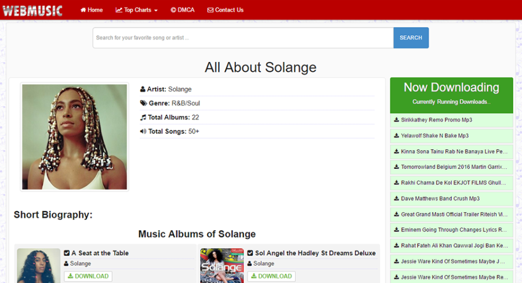This screenshot has width=522, height=283.
Task: Open Yelawolf Shake N Bake Mp3
Action: (451, 136)
